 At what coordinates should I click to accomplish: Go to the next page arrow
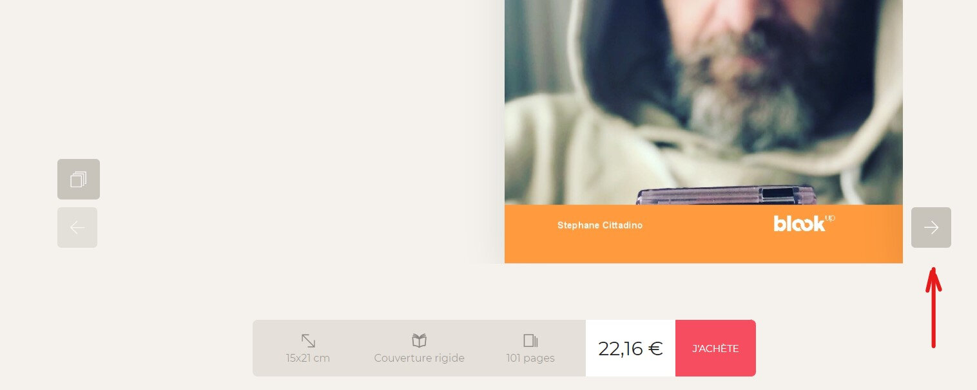coord(931,227)
